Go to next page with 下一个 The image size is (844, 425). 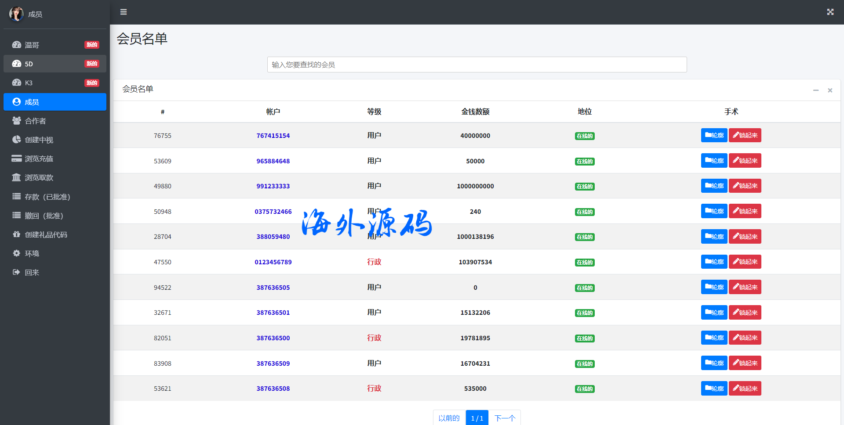click(x=505, y=418)
